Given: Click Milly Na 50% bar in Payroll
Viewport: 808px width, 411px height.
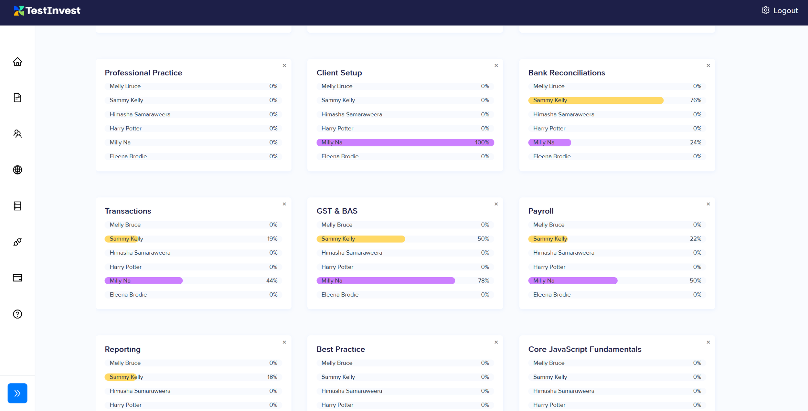Looking at the screenshot, I should point(573,280).
